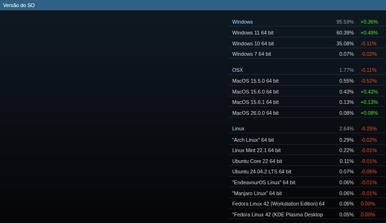Image resolution: width=386 pixels, height=223 pixels.
Task: Click the -0.52% change for MacOS 15.5.0
Action: [x=369, y=81]
